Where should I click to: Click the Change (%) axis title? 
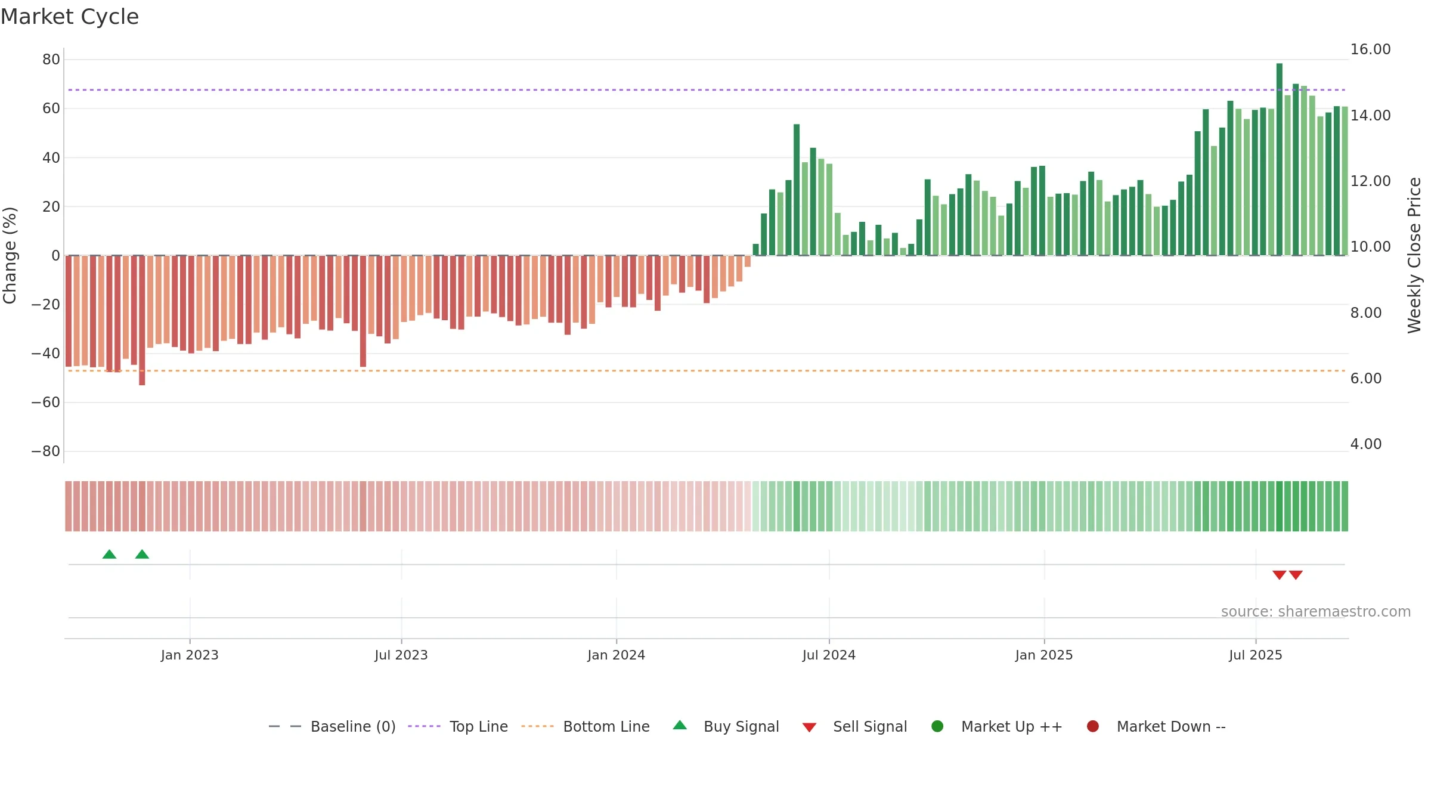[10, 255]
